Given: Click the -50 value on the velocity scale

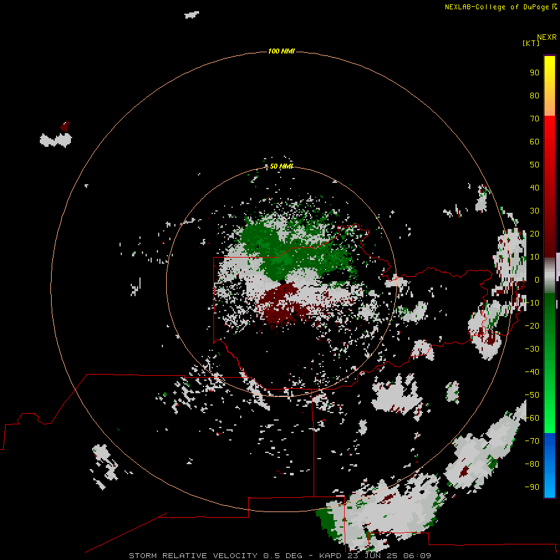Looking at the screenshot, I should click(x=532, y=394).
